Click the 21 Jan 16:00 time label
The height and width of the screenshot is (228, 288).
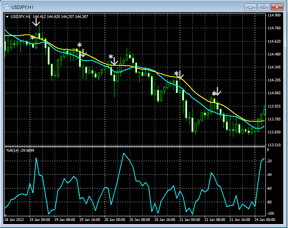point(240,220)
